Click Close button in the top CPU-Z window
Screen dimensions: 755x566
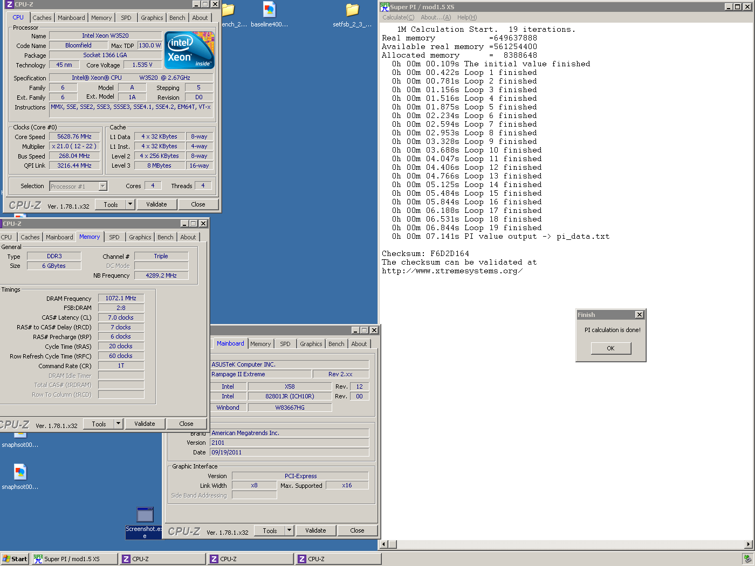[x=198, y=204]
